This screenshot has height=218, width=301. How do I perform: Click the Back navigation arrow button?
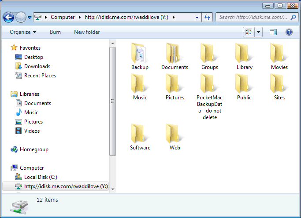point(9,18)
